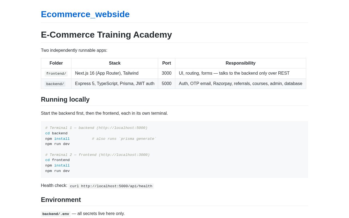The image size is (349, 218).
Task: Select the "frontend/" folder cell in the table
Action: (x=56, y=74)
